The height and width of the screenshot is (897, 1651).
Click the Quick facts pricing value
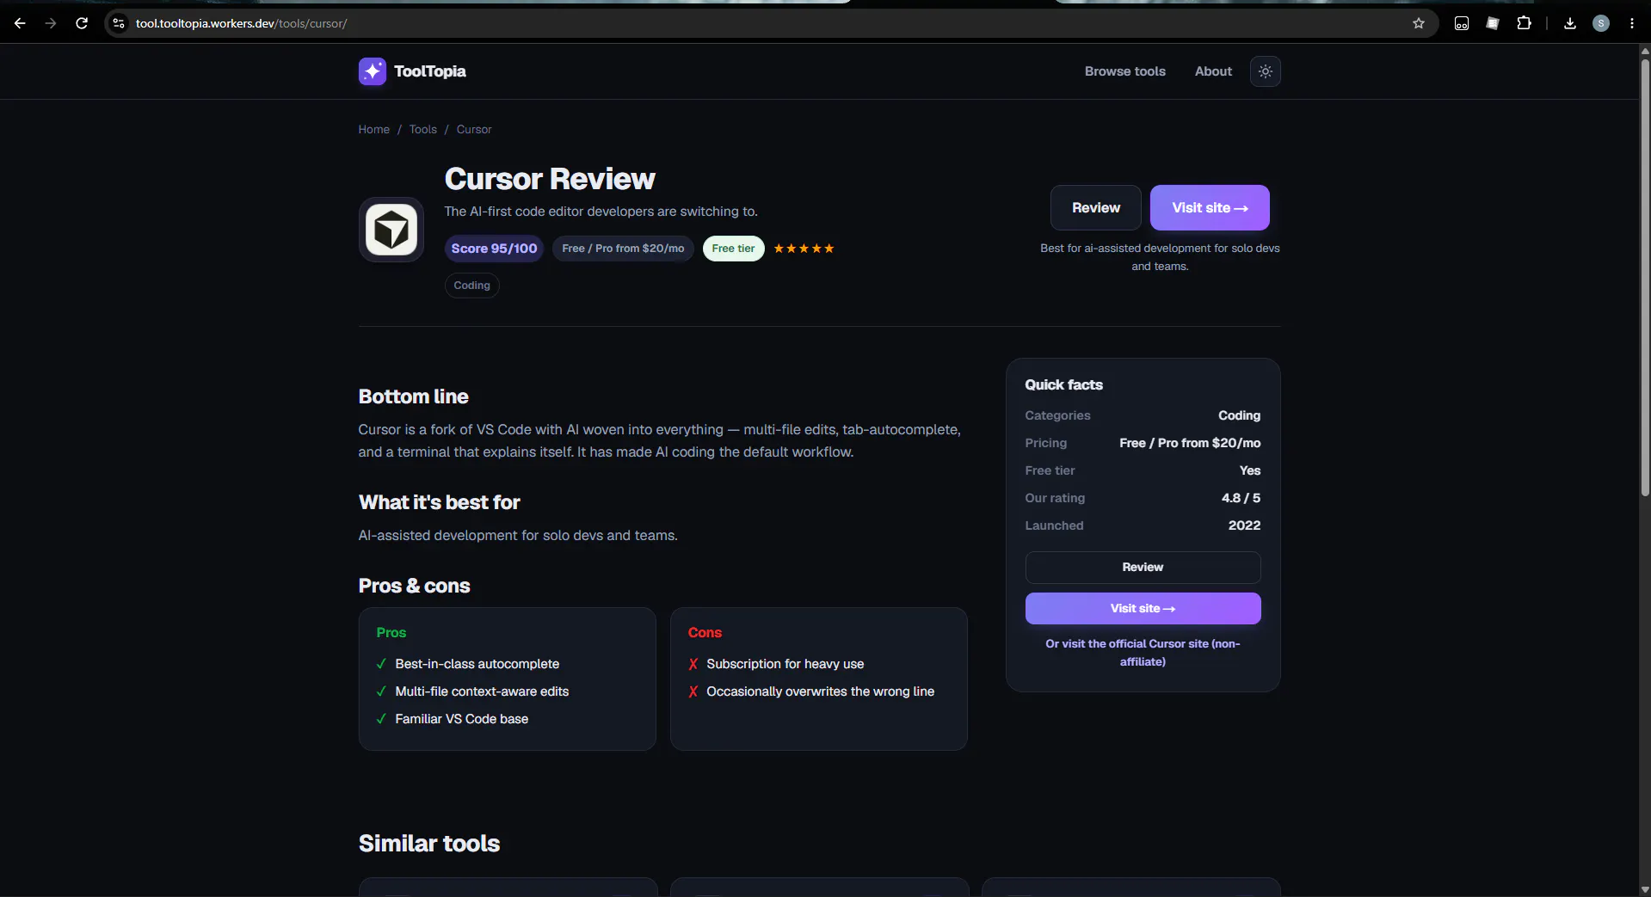click(x=1190, y=443)
